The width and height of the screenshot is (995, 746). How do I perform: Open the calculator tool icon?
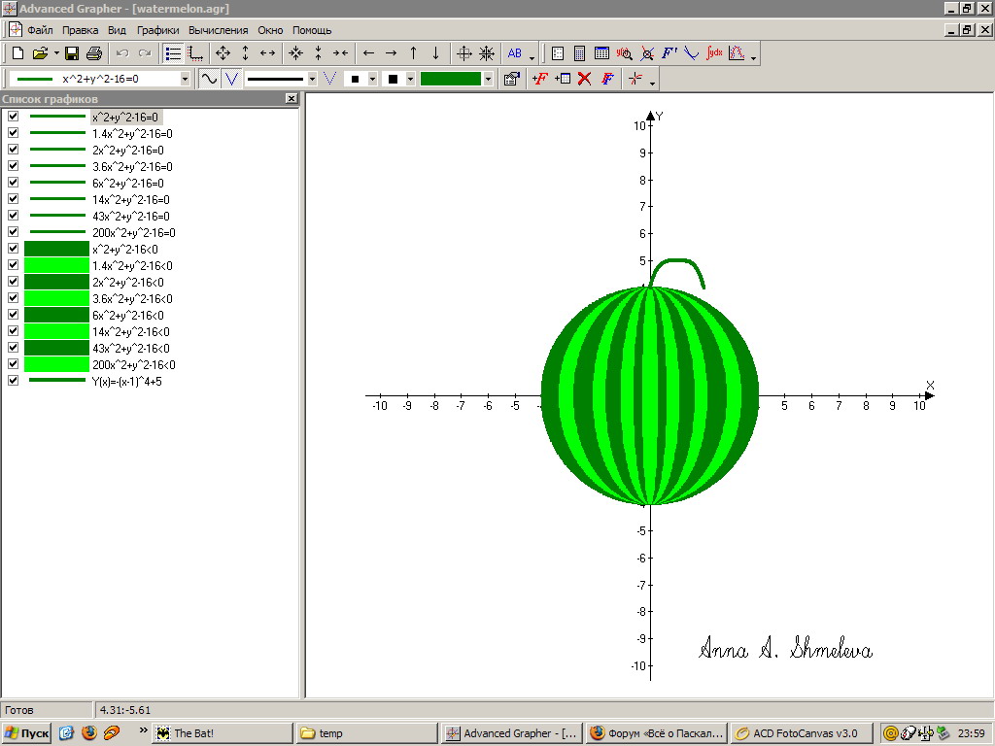click(579, 53)
